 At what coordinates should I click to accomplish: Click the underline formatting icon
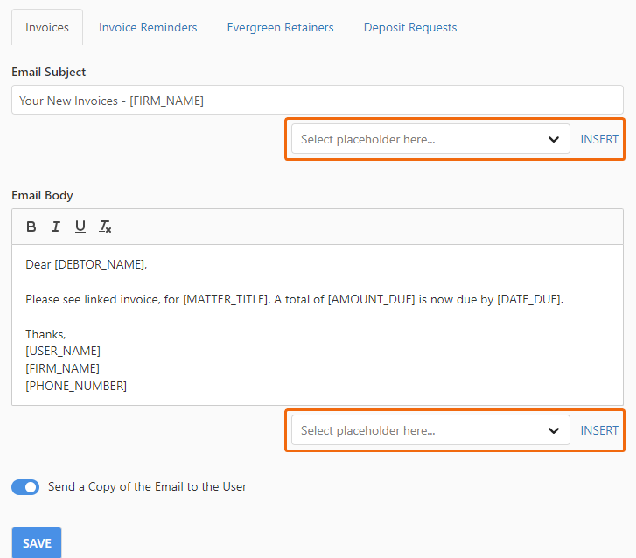[x=80, y=227]
